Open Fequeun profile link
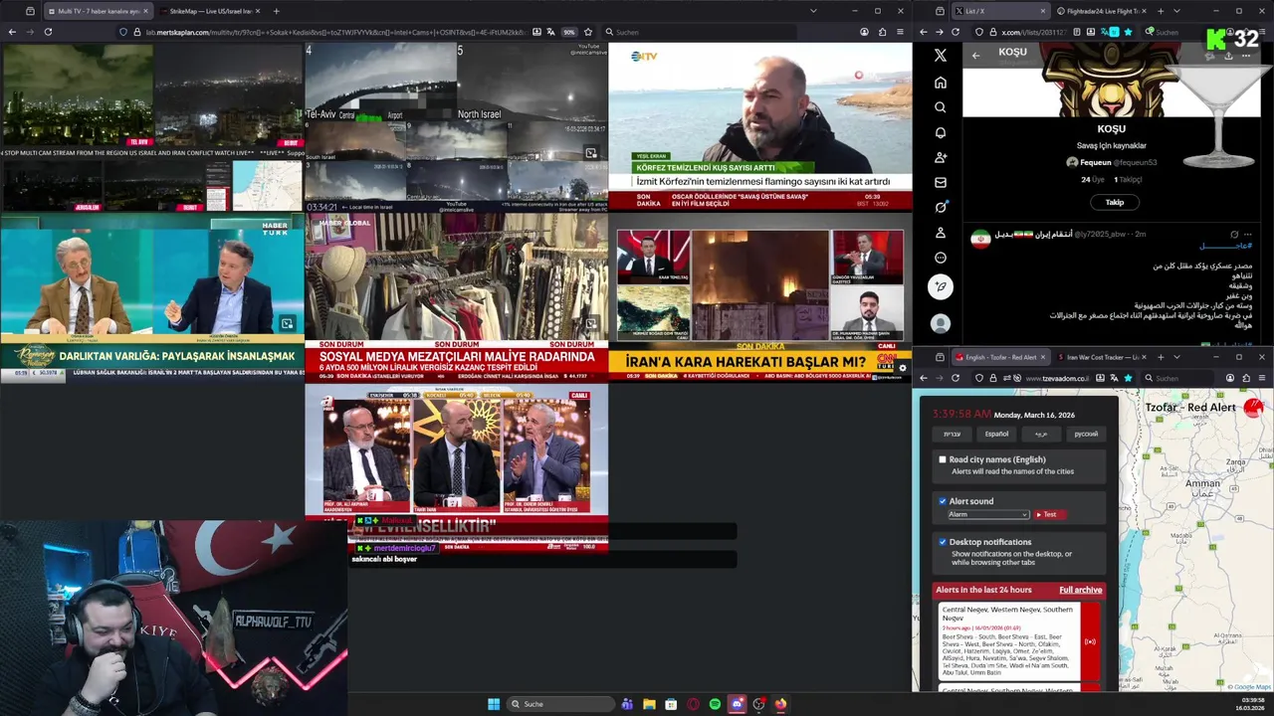The image size is (1274, 716). point(1111,162)
